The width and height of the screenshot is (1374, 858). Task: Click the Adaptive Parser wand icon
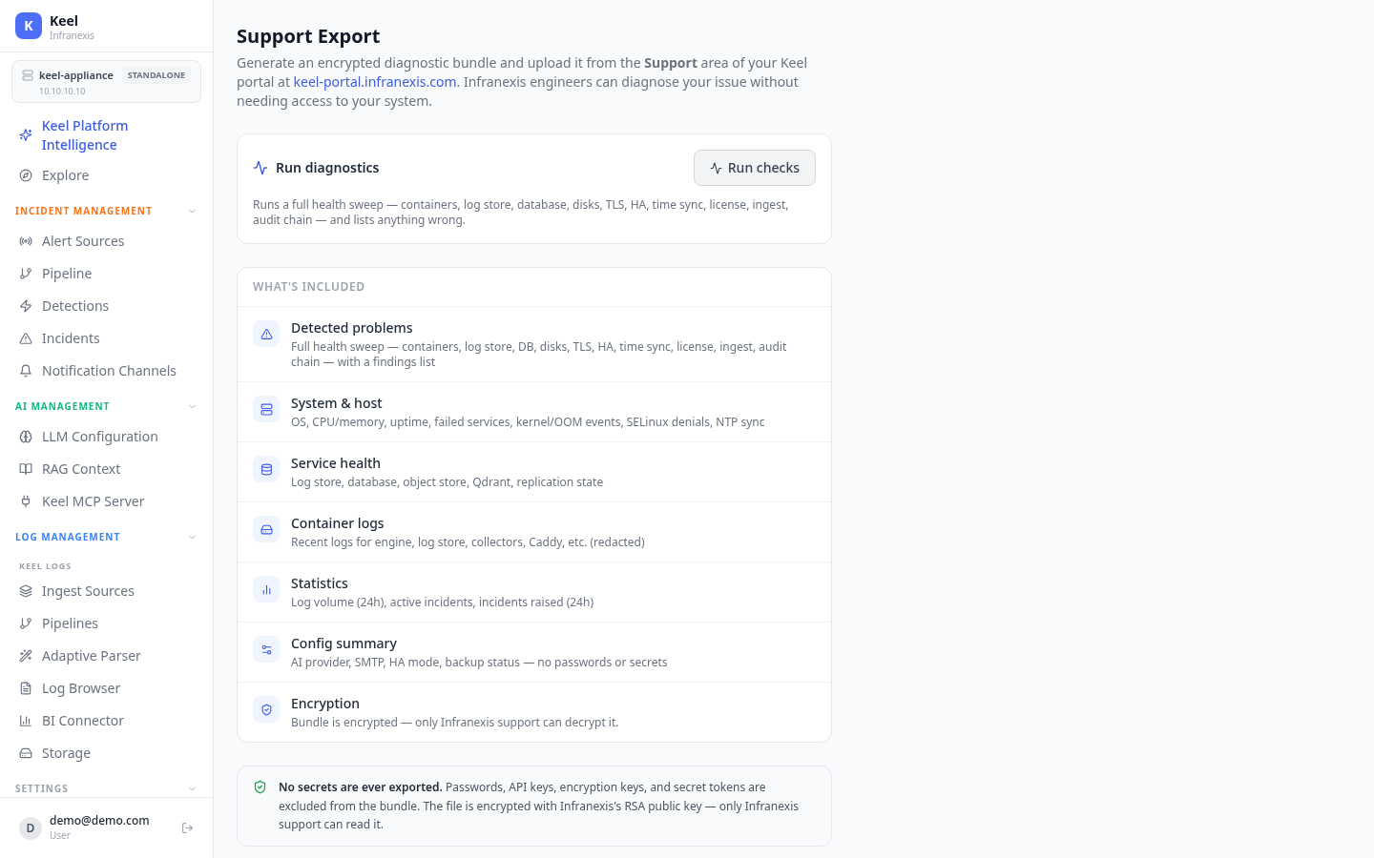[26, 656]
